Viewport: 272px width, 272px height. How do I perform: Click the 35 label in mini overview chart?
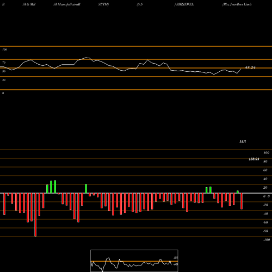click(x=175, y=258)
